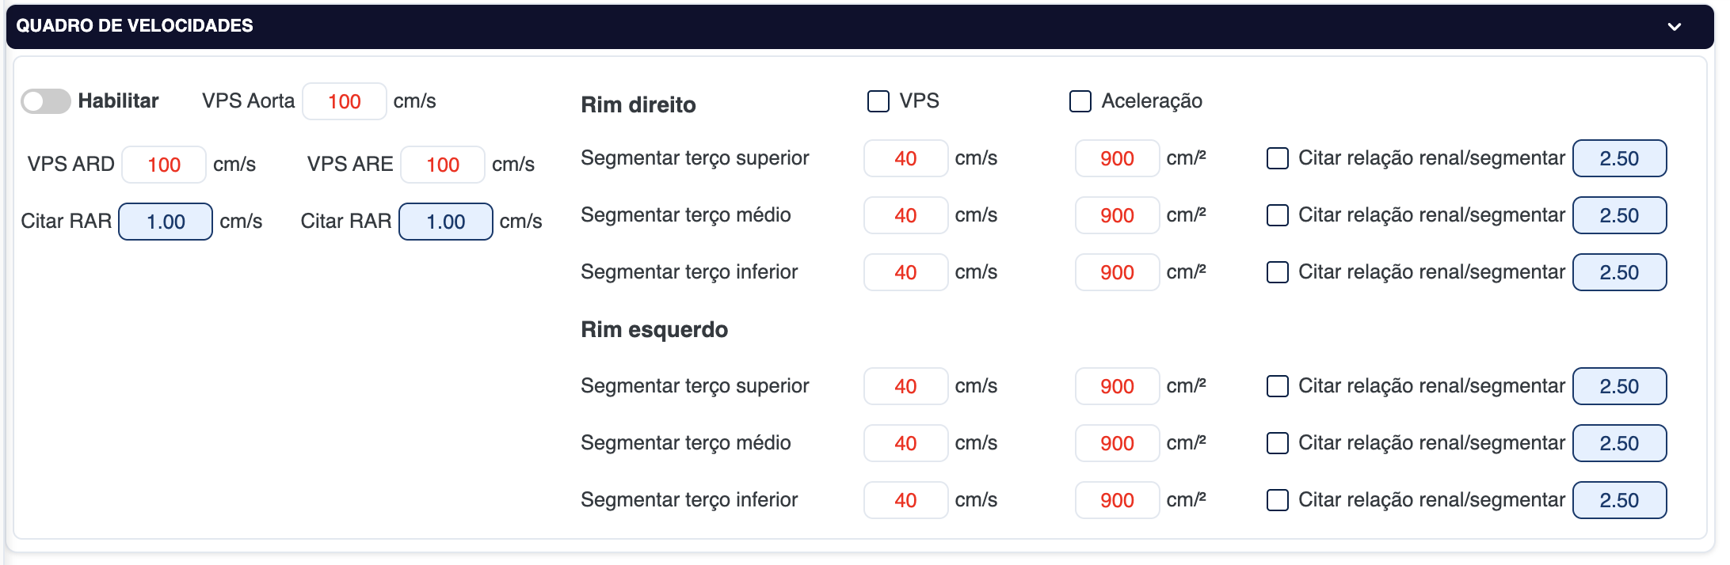This screenshot has width=1730, height=565.
Task: Enable the Aceleração checkbox
Action: (x=1080, y=101)
